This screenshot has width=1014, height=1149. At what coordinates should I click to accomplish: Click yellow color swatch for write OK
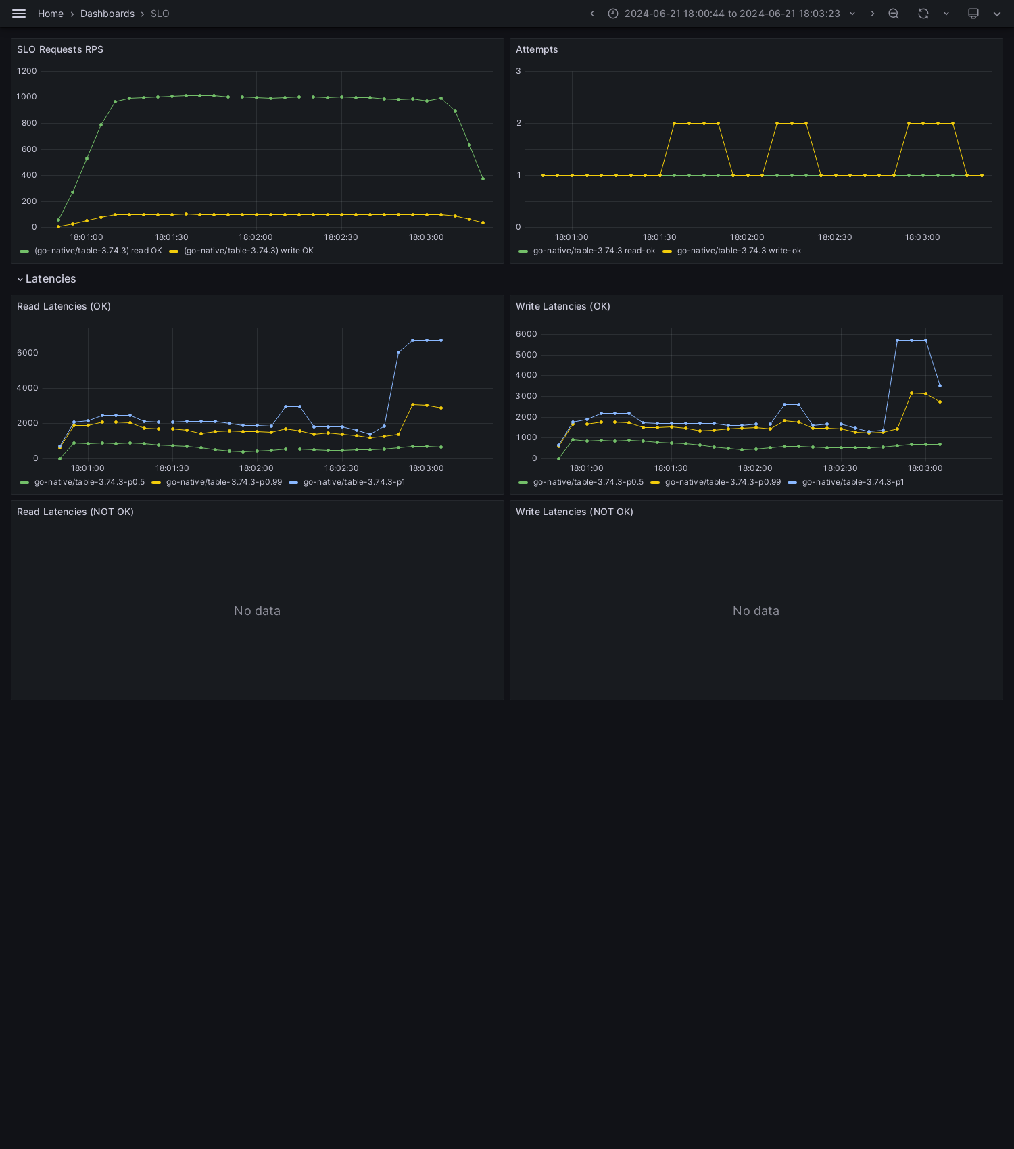click(174, 251)
